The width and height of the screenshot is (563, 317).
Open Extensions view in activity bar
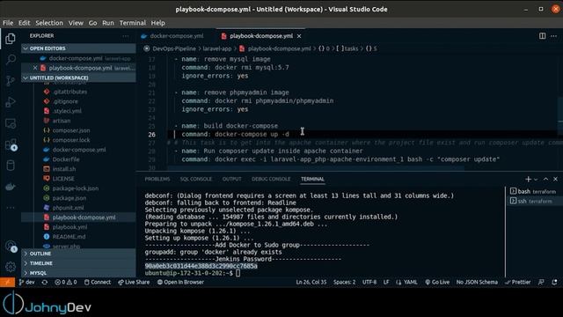click(x=11, y=144)
